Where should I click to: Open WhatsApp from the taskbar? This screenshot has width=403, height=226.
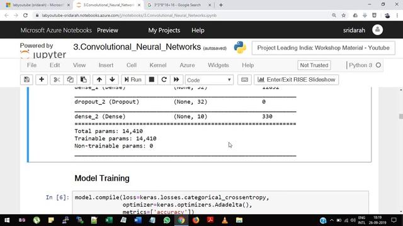tap(167, 220)
